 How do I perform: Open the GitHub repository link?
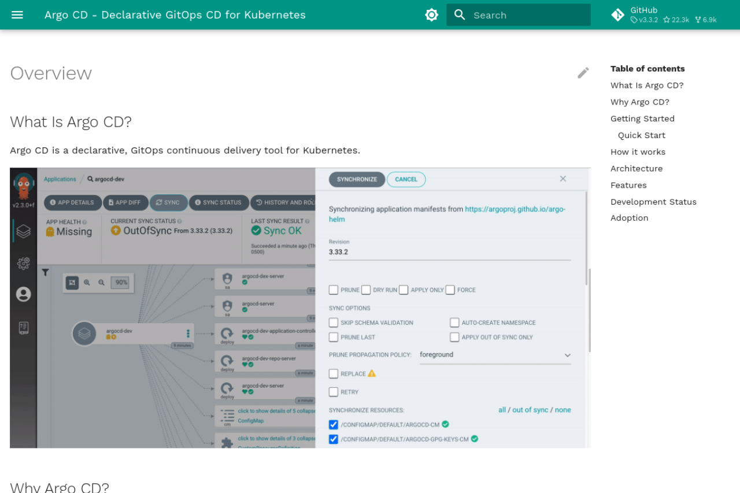(665, 15)
